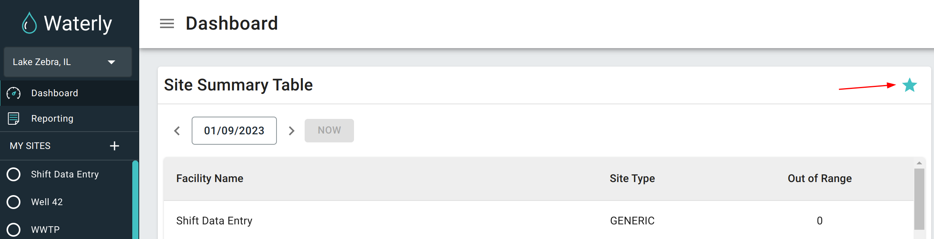
Task: Click the Dashboard gauge icon in sidebar
Action: pos(14,93)
